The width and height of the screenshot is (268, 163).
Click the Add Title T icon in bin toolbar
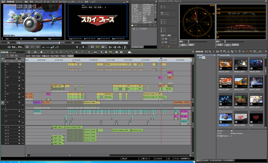[221, 52]
